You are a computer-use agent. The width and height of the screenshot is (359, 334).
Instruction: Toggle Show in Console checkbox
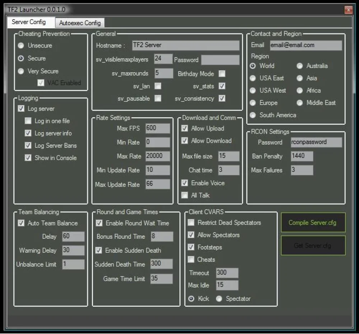coord(28,158)
